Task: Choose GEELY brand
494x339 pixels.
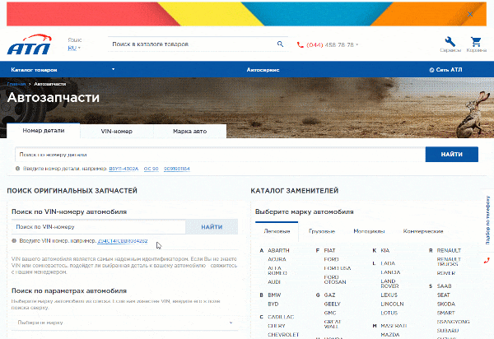Action: [x=332, y=304]
